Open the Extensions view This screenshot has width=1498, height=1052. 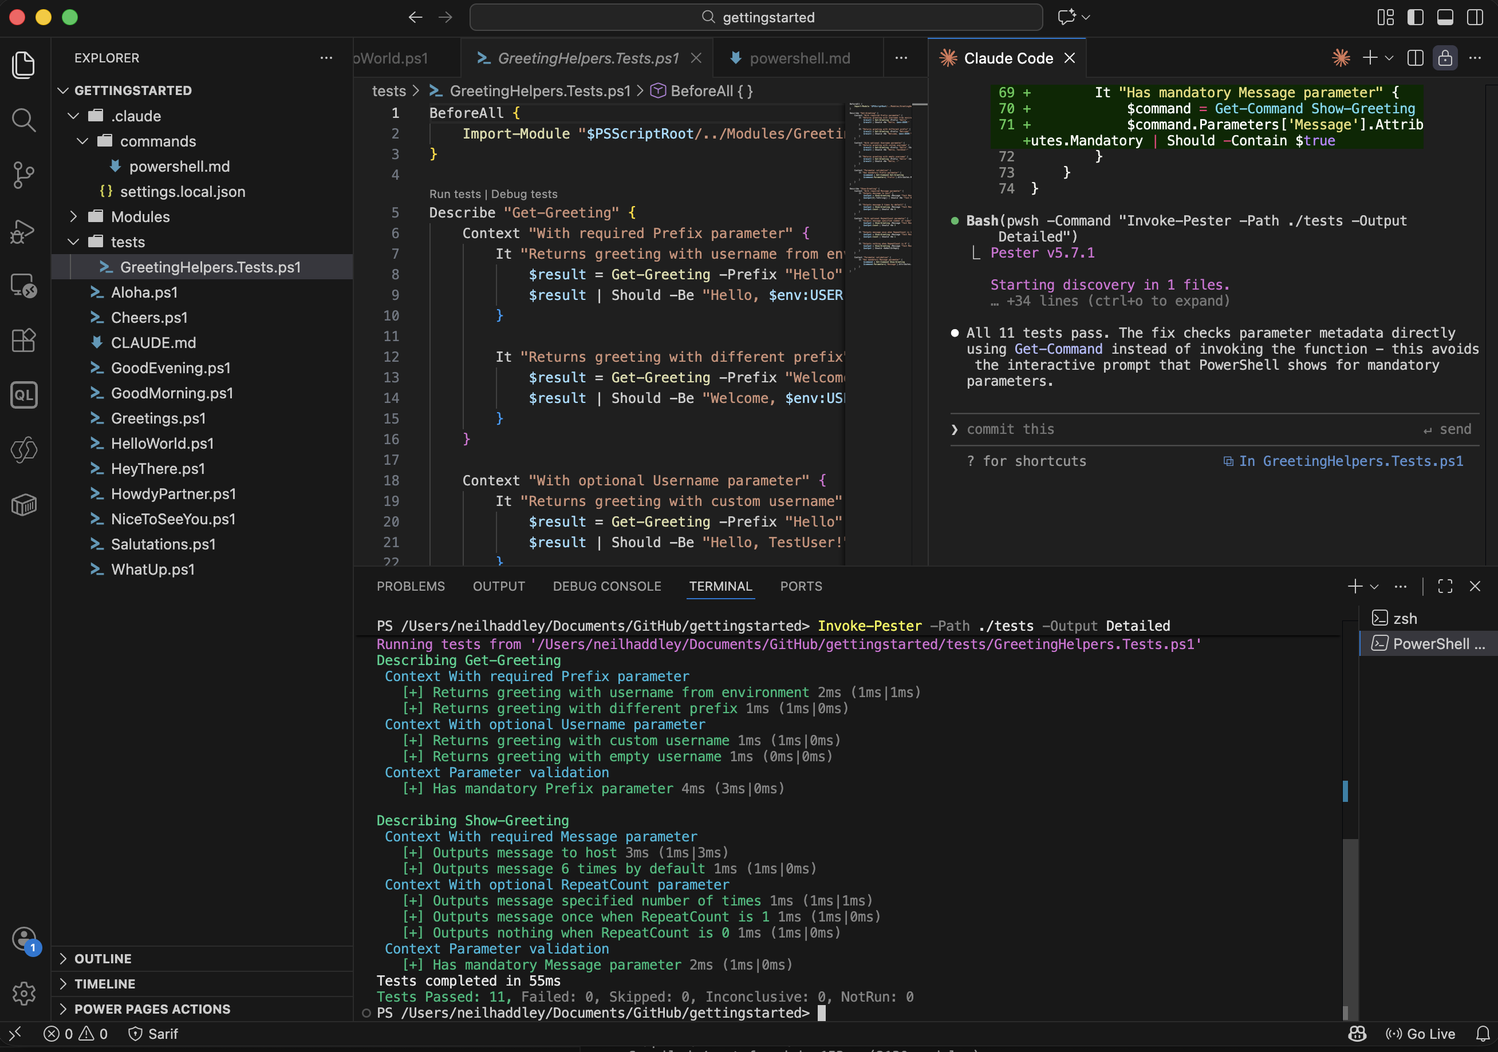coord(23,340)
